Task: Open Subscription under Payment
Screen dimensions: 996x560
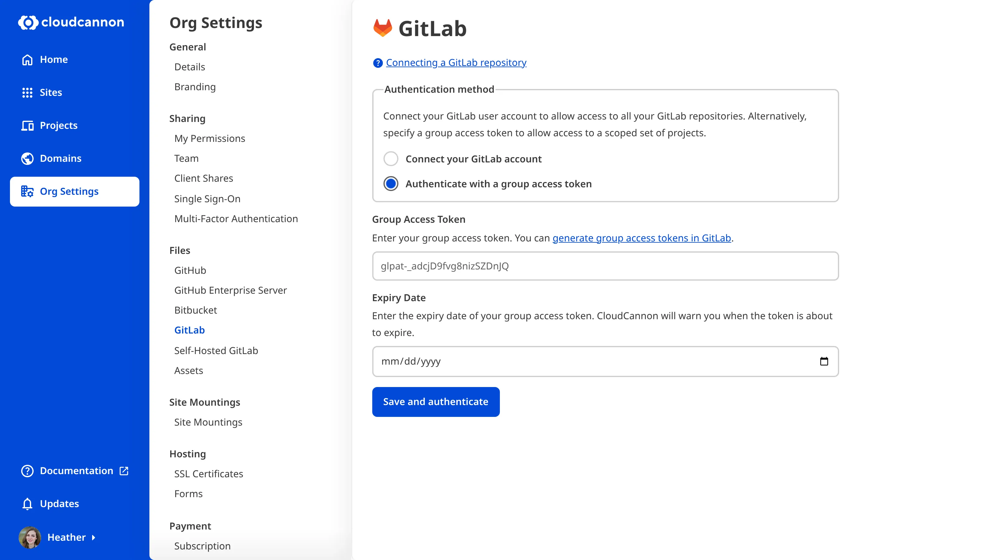Action: point(202,546)
